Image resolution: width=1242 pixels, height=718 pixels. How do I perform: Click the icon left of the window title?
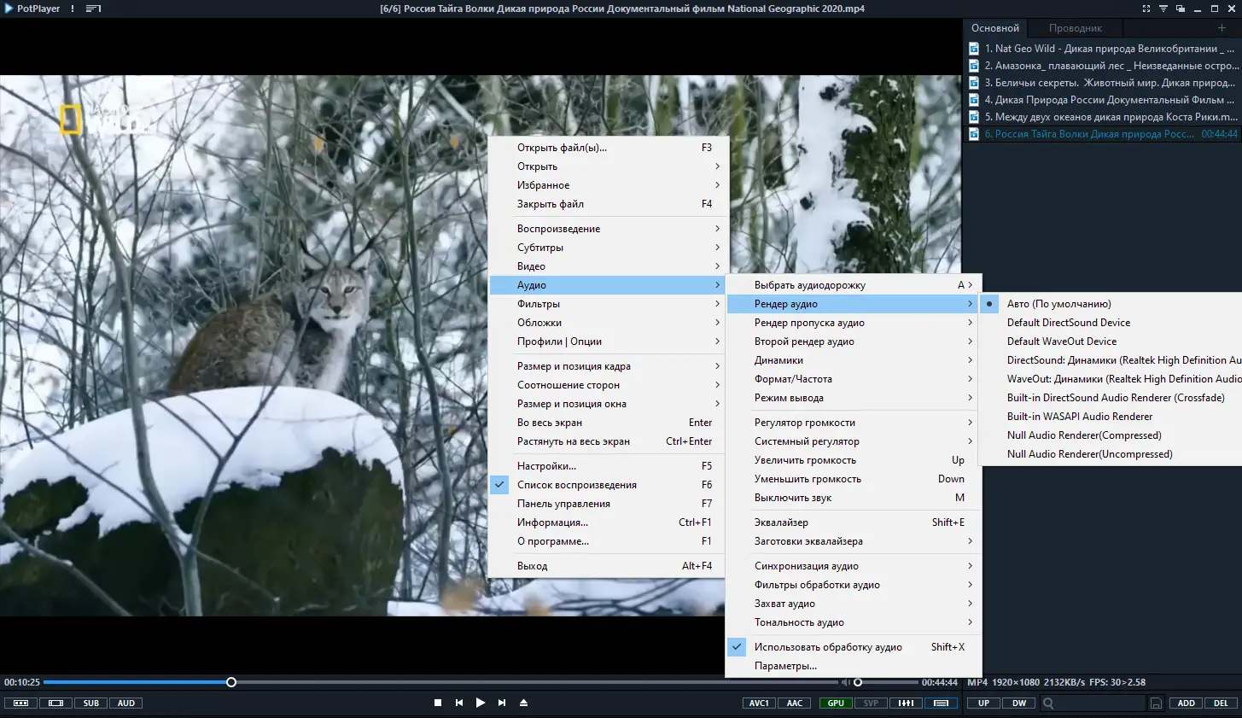pos(94,9)
